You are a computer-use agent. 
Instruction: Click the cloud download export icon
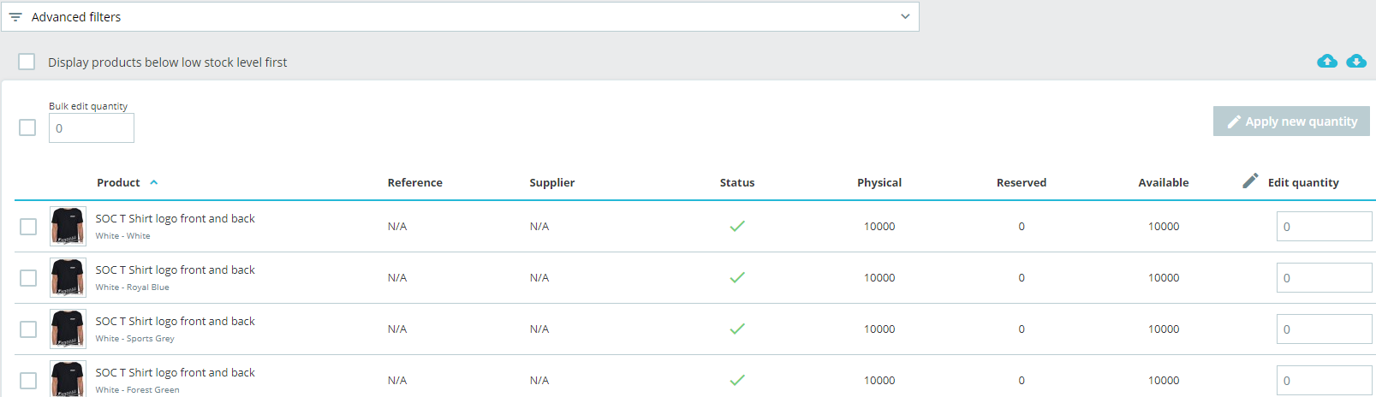(1355, 61)
